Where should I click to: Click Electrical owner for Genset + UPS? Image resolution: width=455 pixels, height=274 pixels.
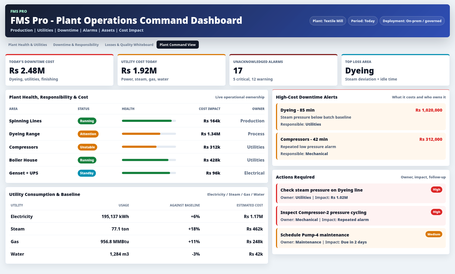coord(254,173)
